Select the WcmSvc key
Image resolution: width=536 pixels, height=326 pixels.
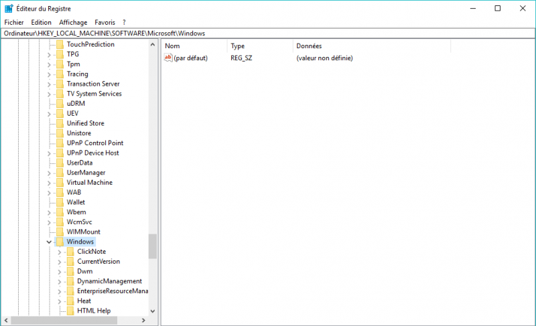79,222
